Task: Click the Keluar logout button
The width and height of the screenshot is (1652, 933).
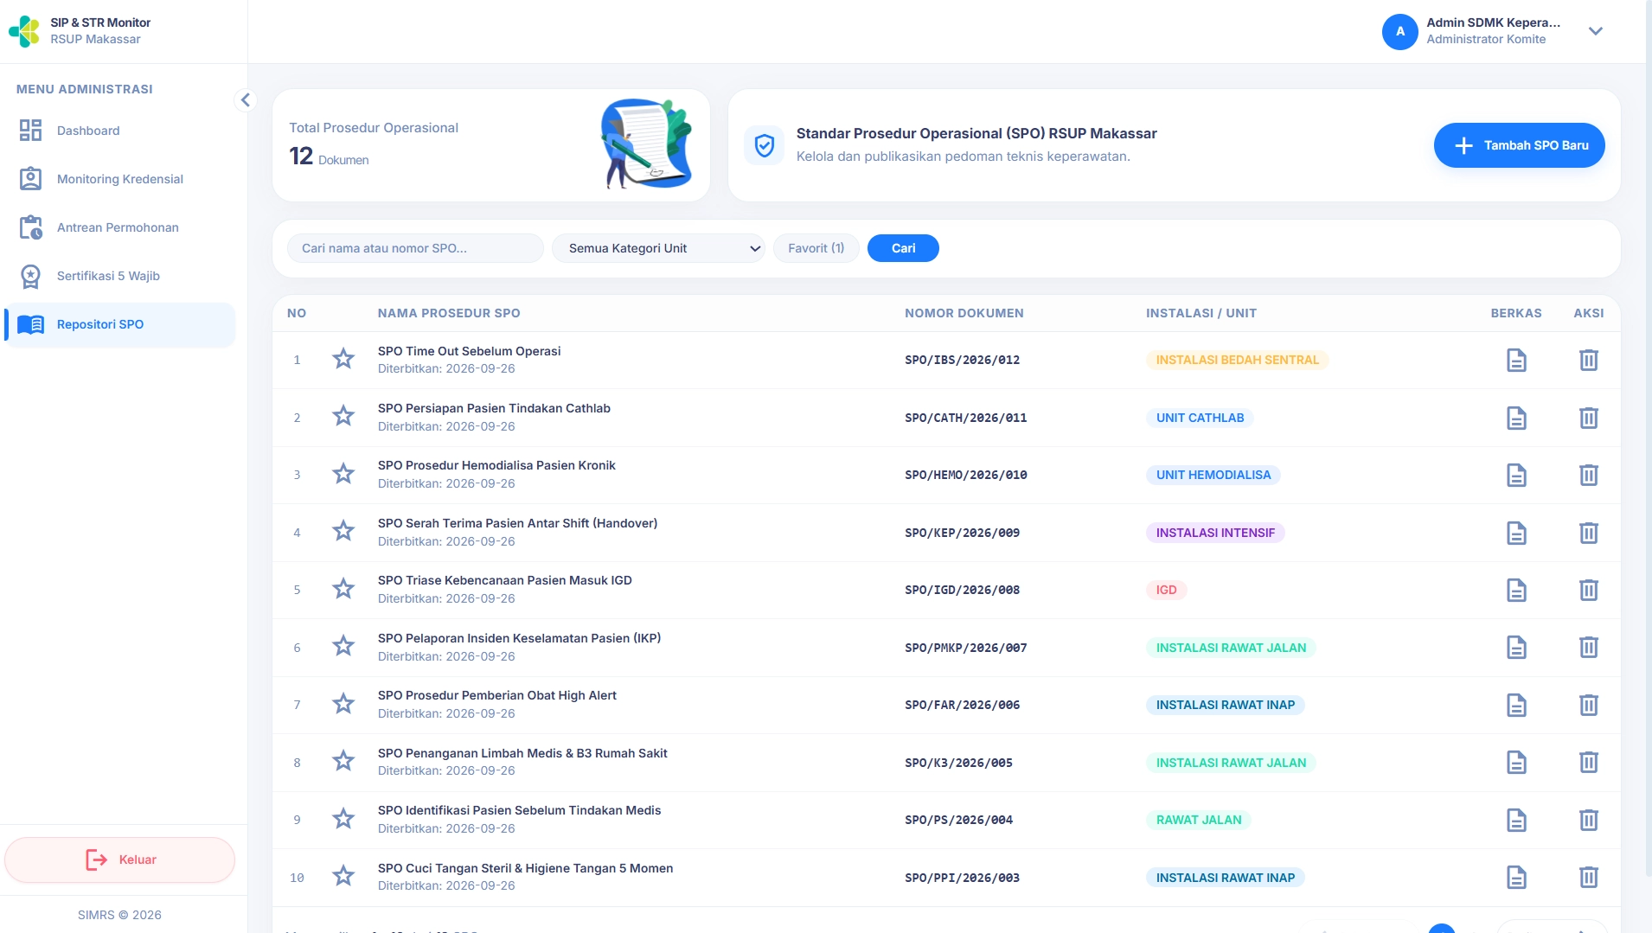Action: [x=119, y=860]
